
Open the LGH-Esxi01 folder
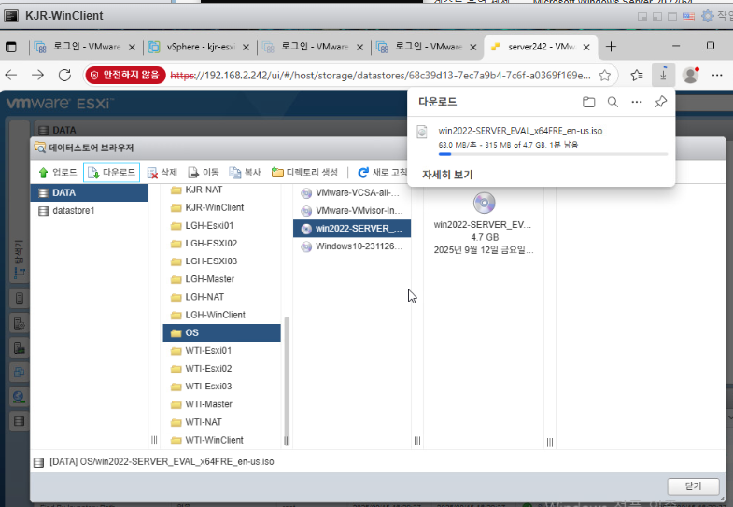tap(221, 226)
